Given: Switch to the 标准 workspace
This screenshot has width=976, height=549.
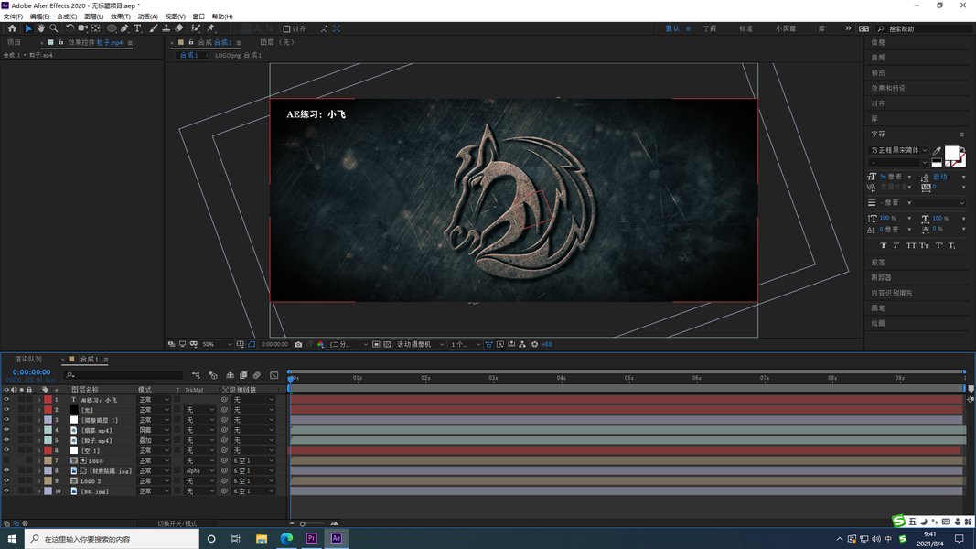Looking at the screenshot, I should click(x=745, y=28).
